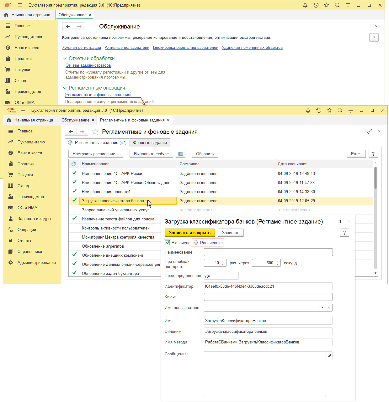This screenshot has width=389, height=402.
Task: Go forward using arrow in front window
Action: [x=82, y=131]
